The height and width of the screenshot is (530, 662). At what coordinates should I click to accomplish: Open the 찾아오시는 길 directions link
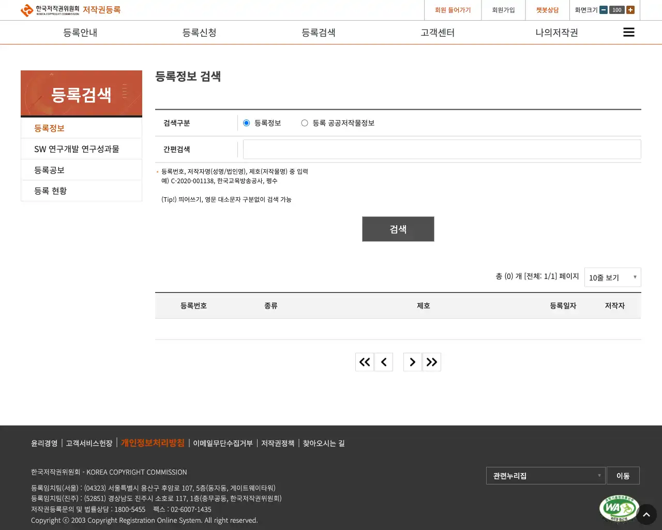click(x=324, y=443)
